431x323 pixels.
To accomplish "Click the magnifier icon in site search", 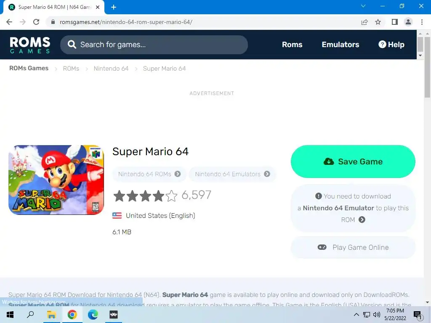I will pos(72,45).
